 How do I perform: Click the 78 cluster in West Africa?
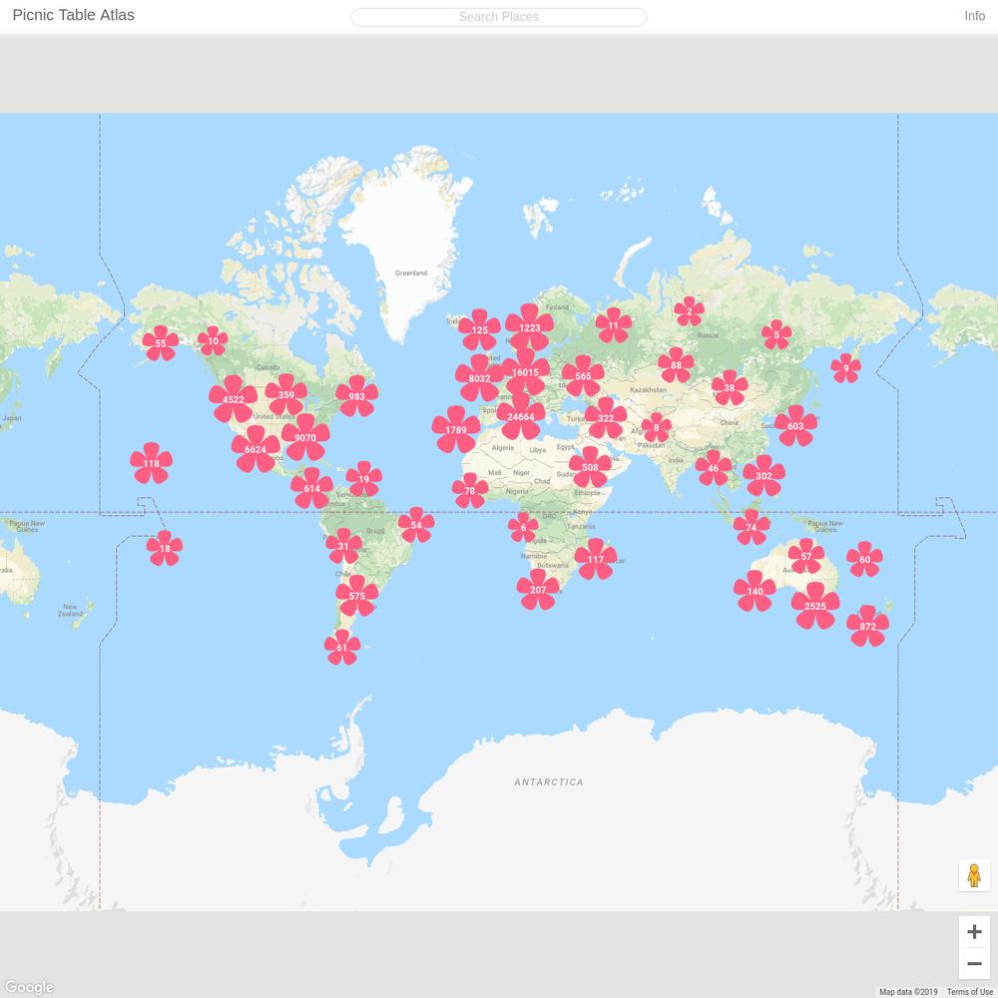(x=470, y=491)
